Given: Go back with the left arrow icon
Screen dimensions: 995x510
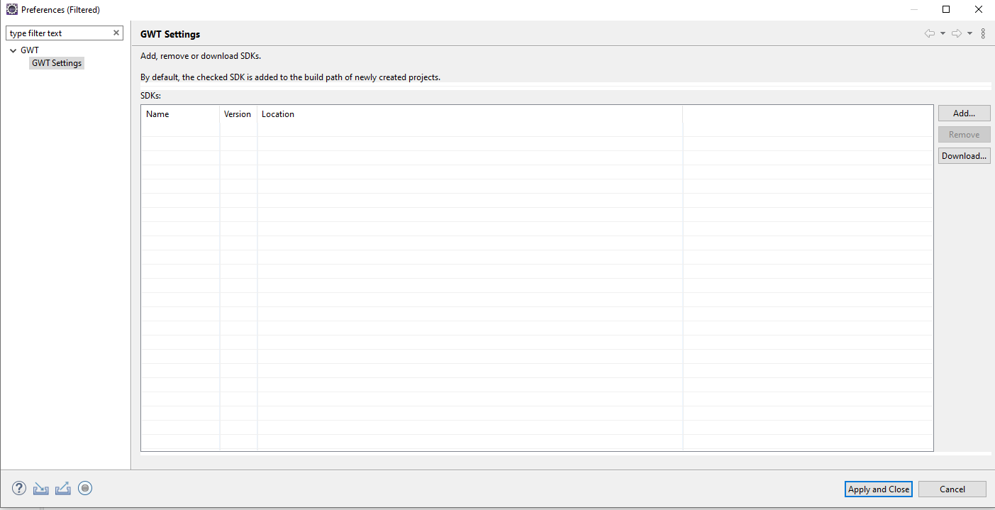Looking at the screenshot, I should [929, 33].
